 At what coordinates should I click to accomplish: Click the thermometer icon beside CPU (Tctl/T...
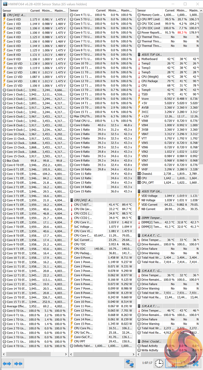[72, 205]
